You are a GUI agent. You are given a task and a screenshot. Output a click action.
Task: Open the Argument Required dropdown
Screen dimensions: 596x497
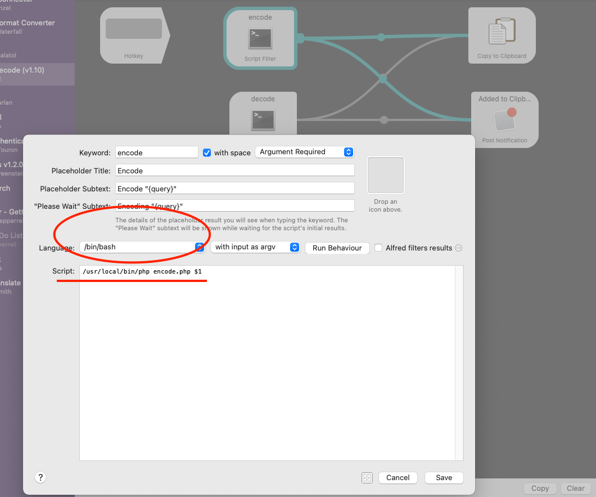coord(304,152)
